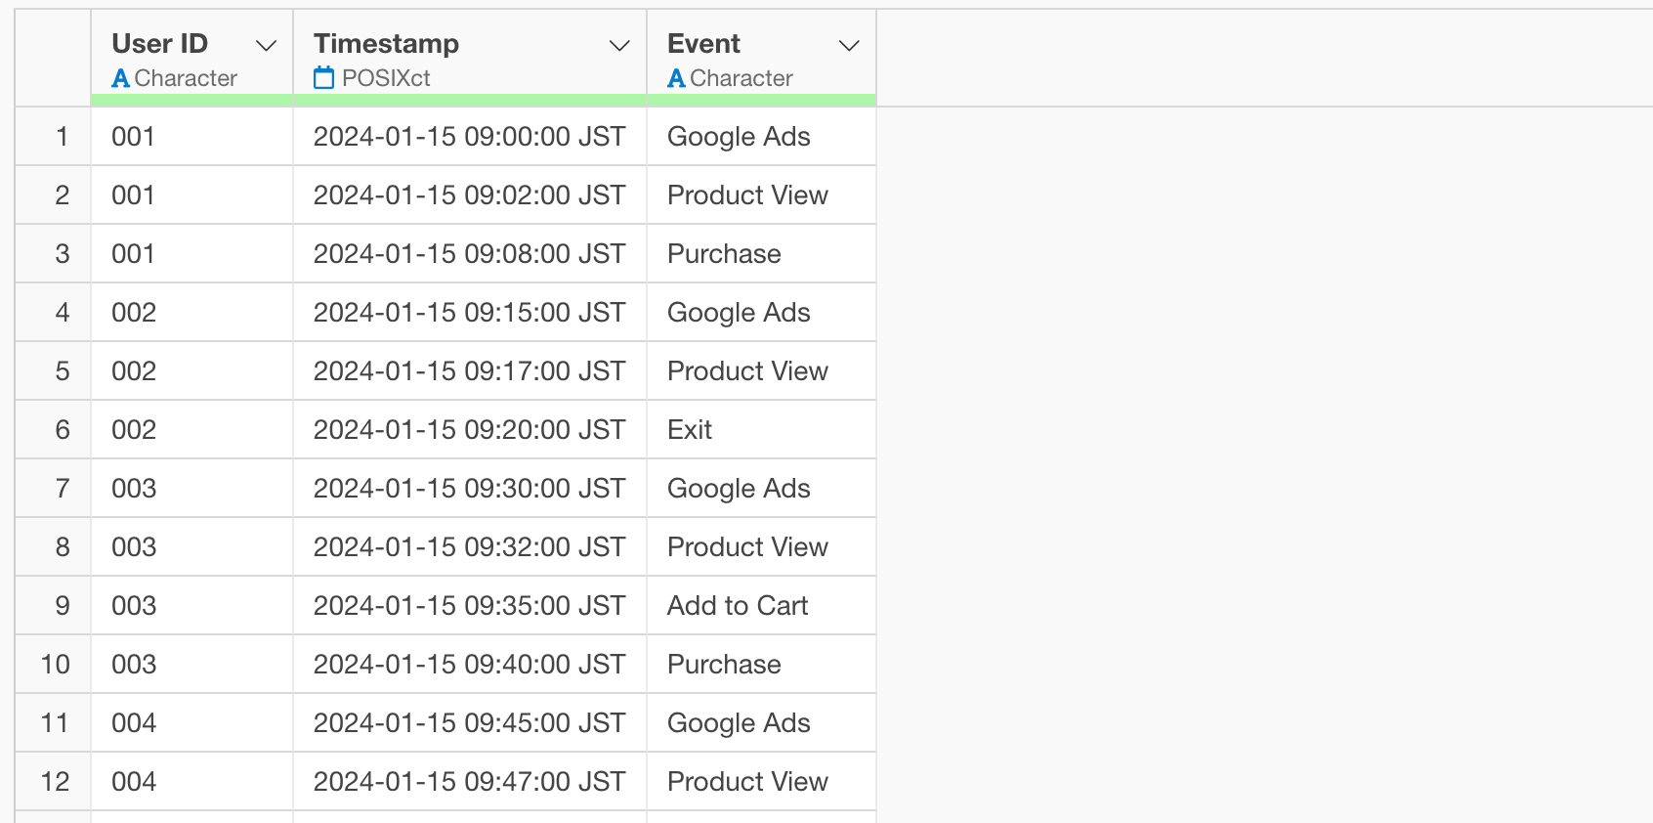Click the green bar under User ID header
The image size is (1653, 823).
click(191, 100)
